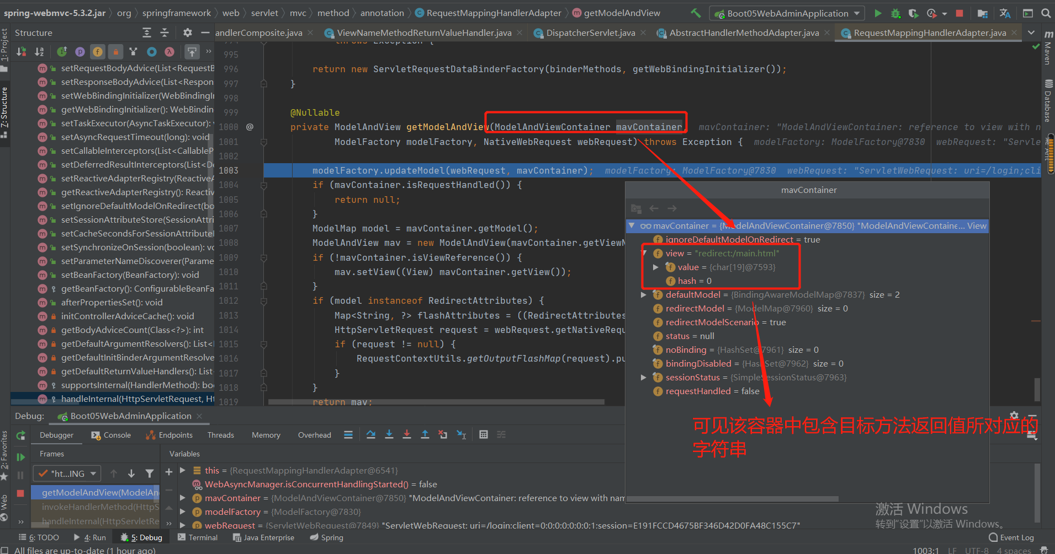Open Endpoints tab in Debug panel

coord(169,435)
